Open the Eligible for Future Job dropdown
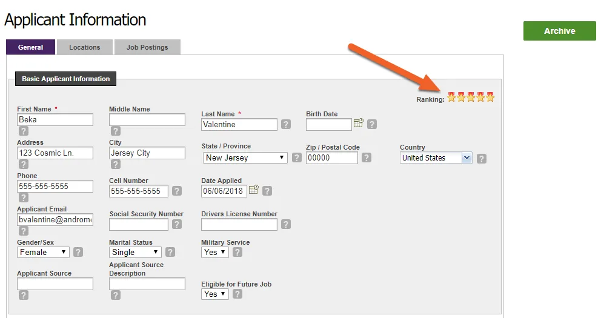 pos(214,294)
